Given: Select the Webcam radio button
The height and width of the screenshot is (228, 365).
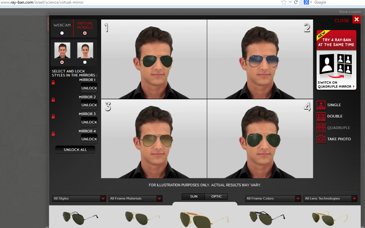Looking at the screenshot, I should tap(62, 33).
